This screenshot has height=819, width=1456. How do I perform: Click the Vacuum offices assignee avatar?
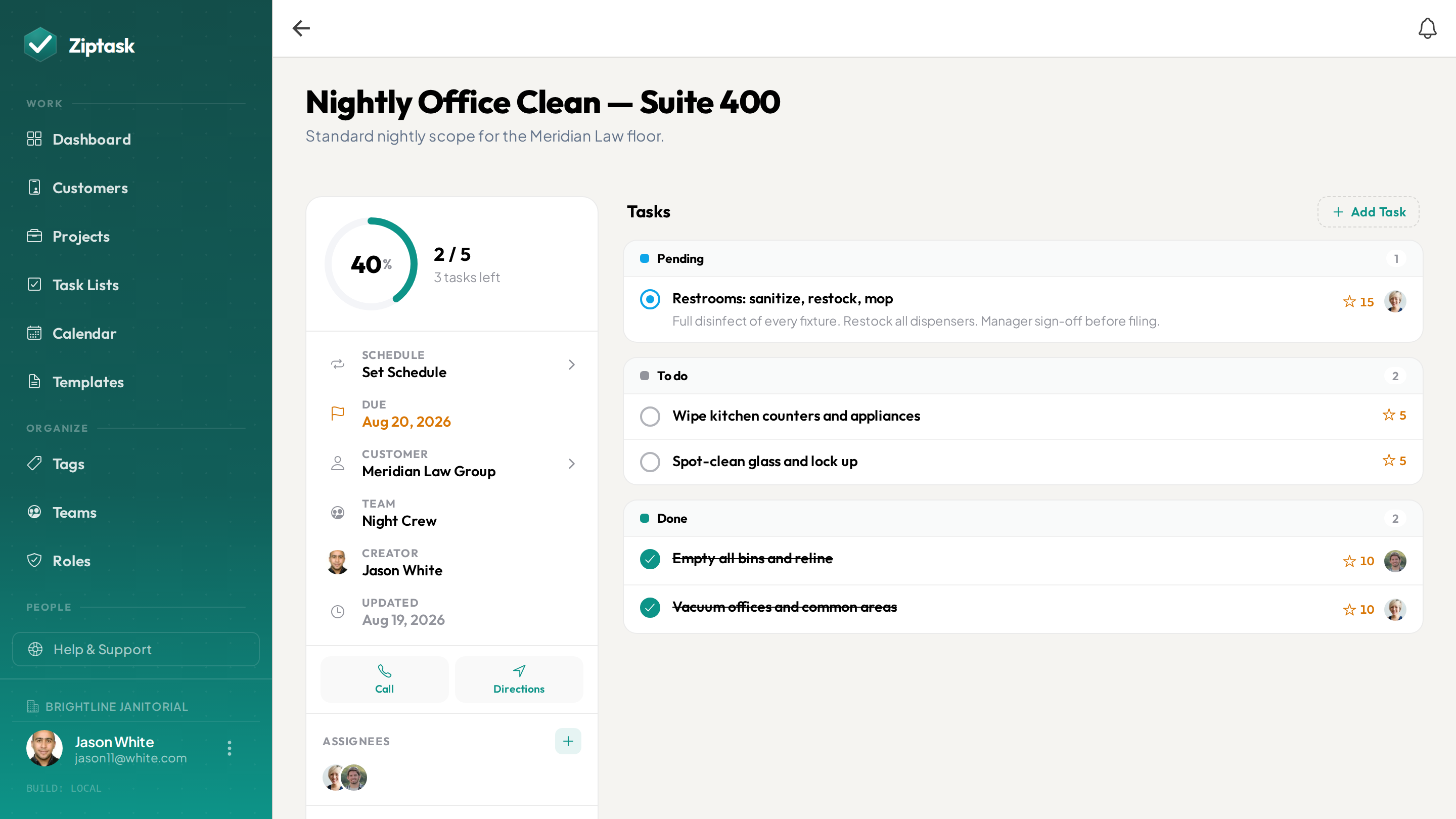tap(1395, 609)
